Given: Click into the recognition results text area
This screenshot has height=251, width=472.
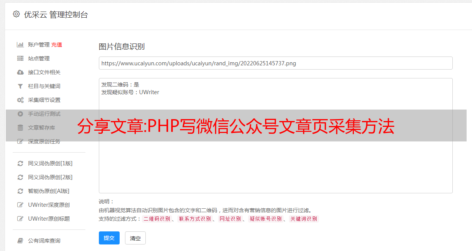Looking at the screenshot, I should [275, 136].
